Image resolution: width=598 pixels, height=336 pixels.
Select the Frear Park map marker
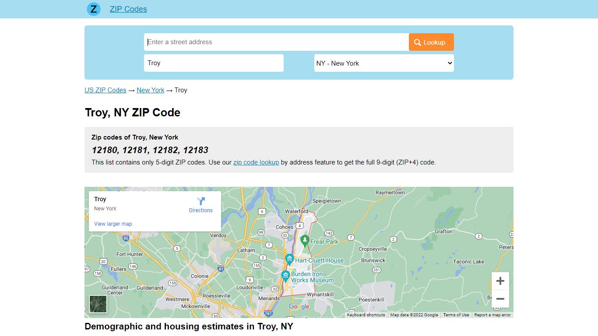[305, 241]
